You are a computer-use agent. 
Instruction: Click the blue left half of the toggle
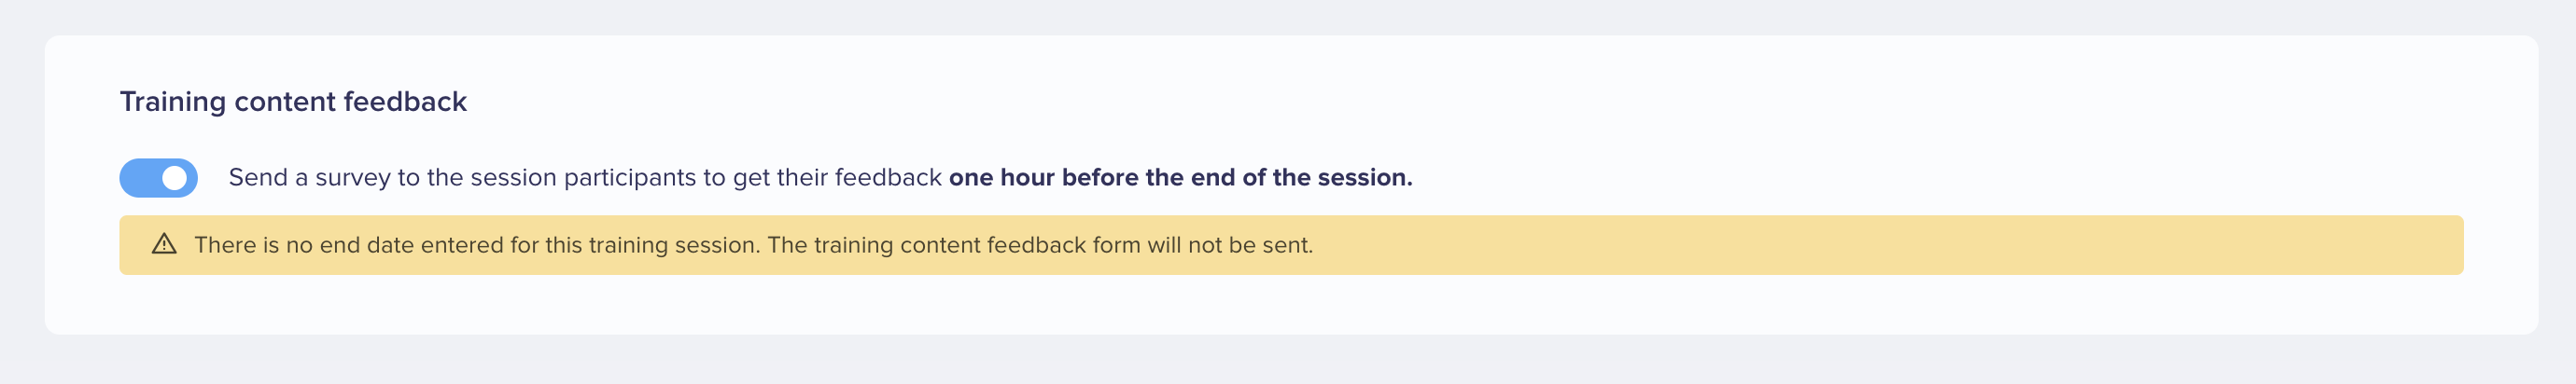click(x=139, y=177)
